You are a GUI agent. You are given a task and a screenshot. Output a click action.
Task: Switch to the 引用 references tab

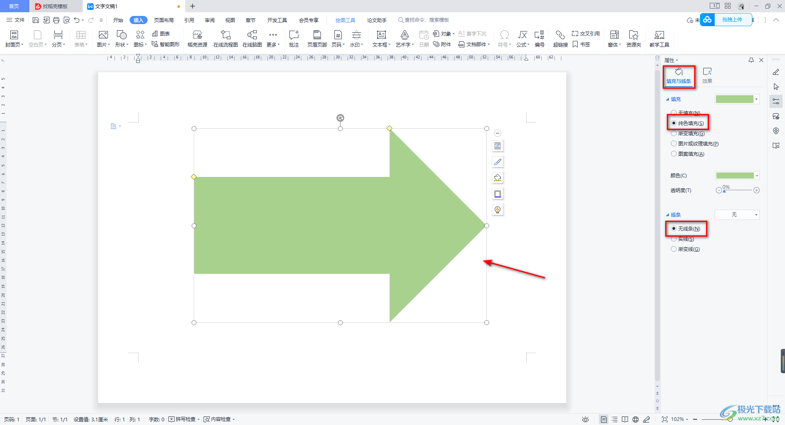point(189,20)
